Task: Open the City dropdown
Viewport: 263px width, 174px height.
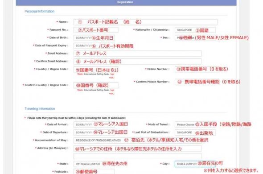Action: point(195,164)
